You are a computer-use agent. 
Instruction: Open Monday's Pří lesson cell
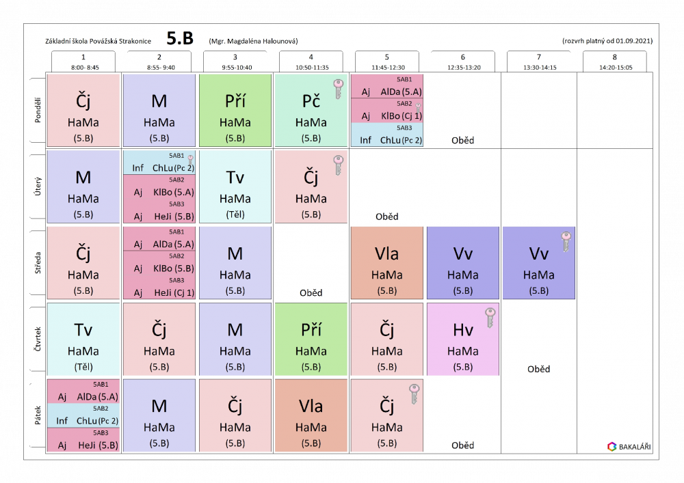[x=235, y=111]
